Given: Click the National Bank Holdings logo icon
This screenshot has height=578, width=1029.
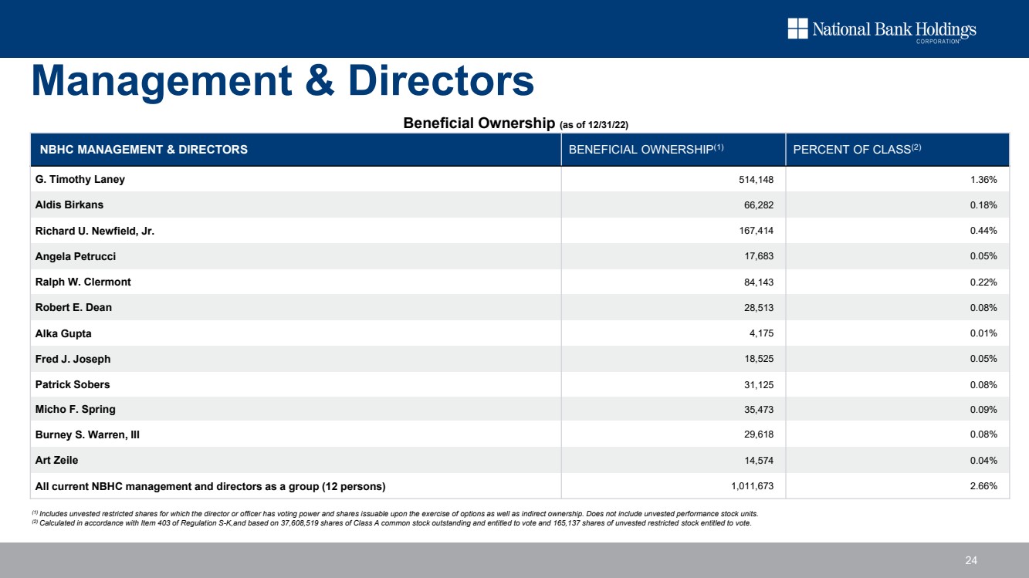Looking at the screenshot, I should (797, 29).
